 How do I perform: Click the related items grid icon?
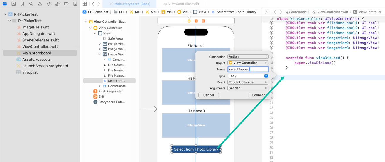(x=85, y=4)
